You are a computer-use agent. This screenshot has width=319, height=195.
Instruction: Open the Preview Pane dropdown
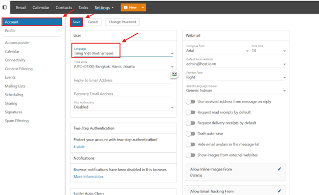pyautogui.click(x=236, y=75)
